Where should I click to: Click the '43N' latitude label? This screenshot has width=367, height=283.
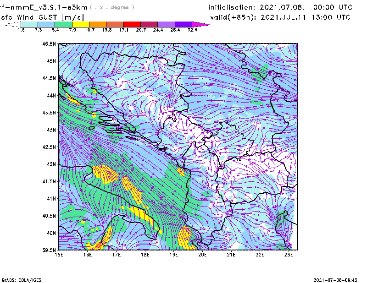(51, 130)
